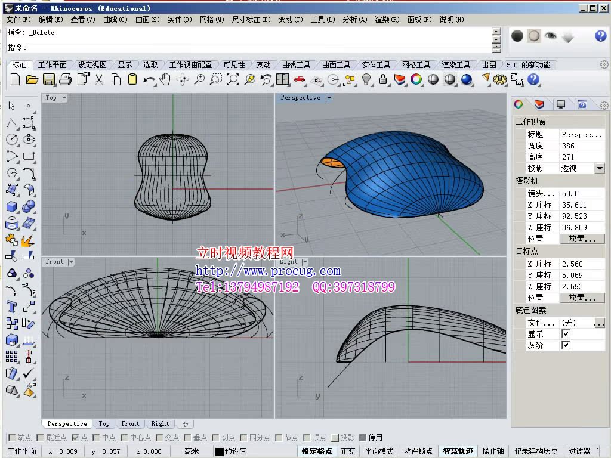This screenshot has width=611, height=458.
Task: Open options with the gear icon in the toolbar
Action: click(499, 80)
